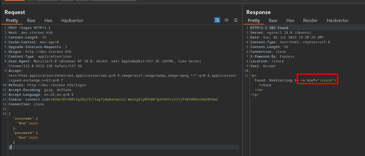Click the '/stock' link text in response body
365x156 pixels.
click(x=265, y=85)
